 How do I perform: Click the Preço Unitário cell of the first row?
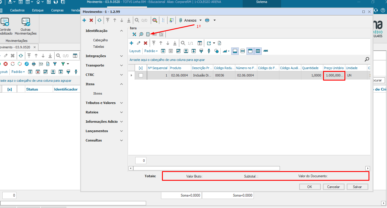tap(334, 75)
